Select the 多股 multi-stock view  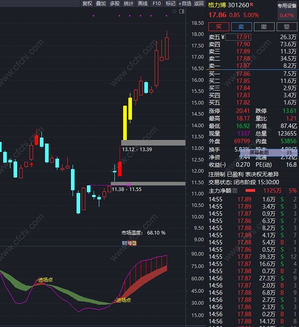(x=115, y=4)
